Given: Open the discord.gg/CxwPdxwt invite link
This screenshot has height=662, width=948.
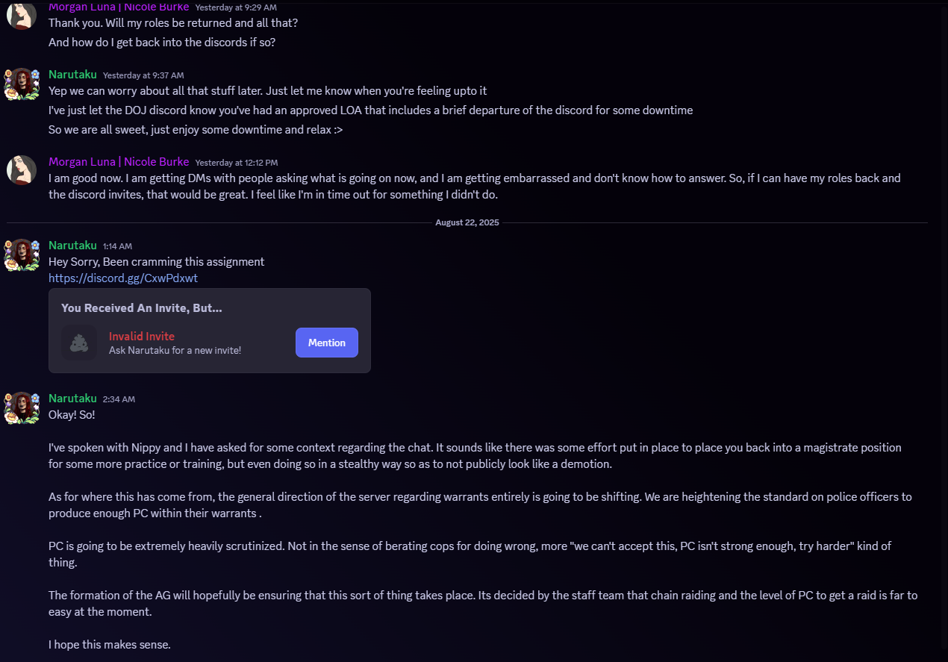Looking at the screenshot, I should point(123,278).
